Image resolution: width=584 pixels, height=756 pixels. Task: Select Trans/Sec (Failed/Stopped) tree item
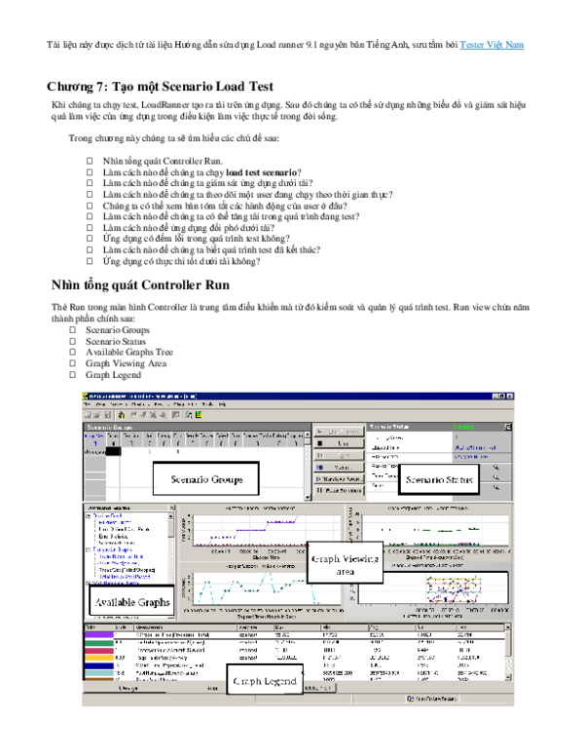click(127, 570)
